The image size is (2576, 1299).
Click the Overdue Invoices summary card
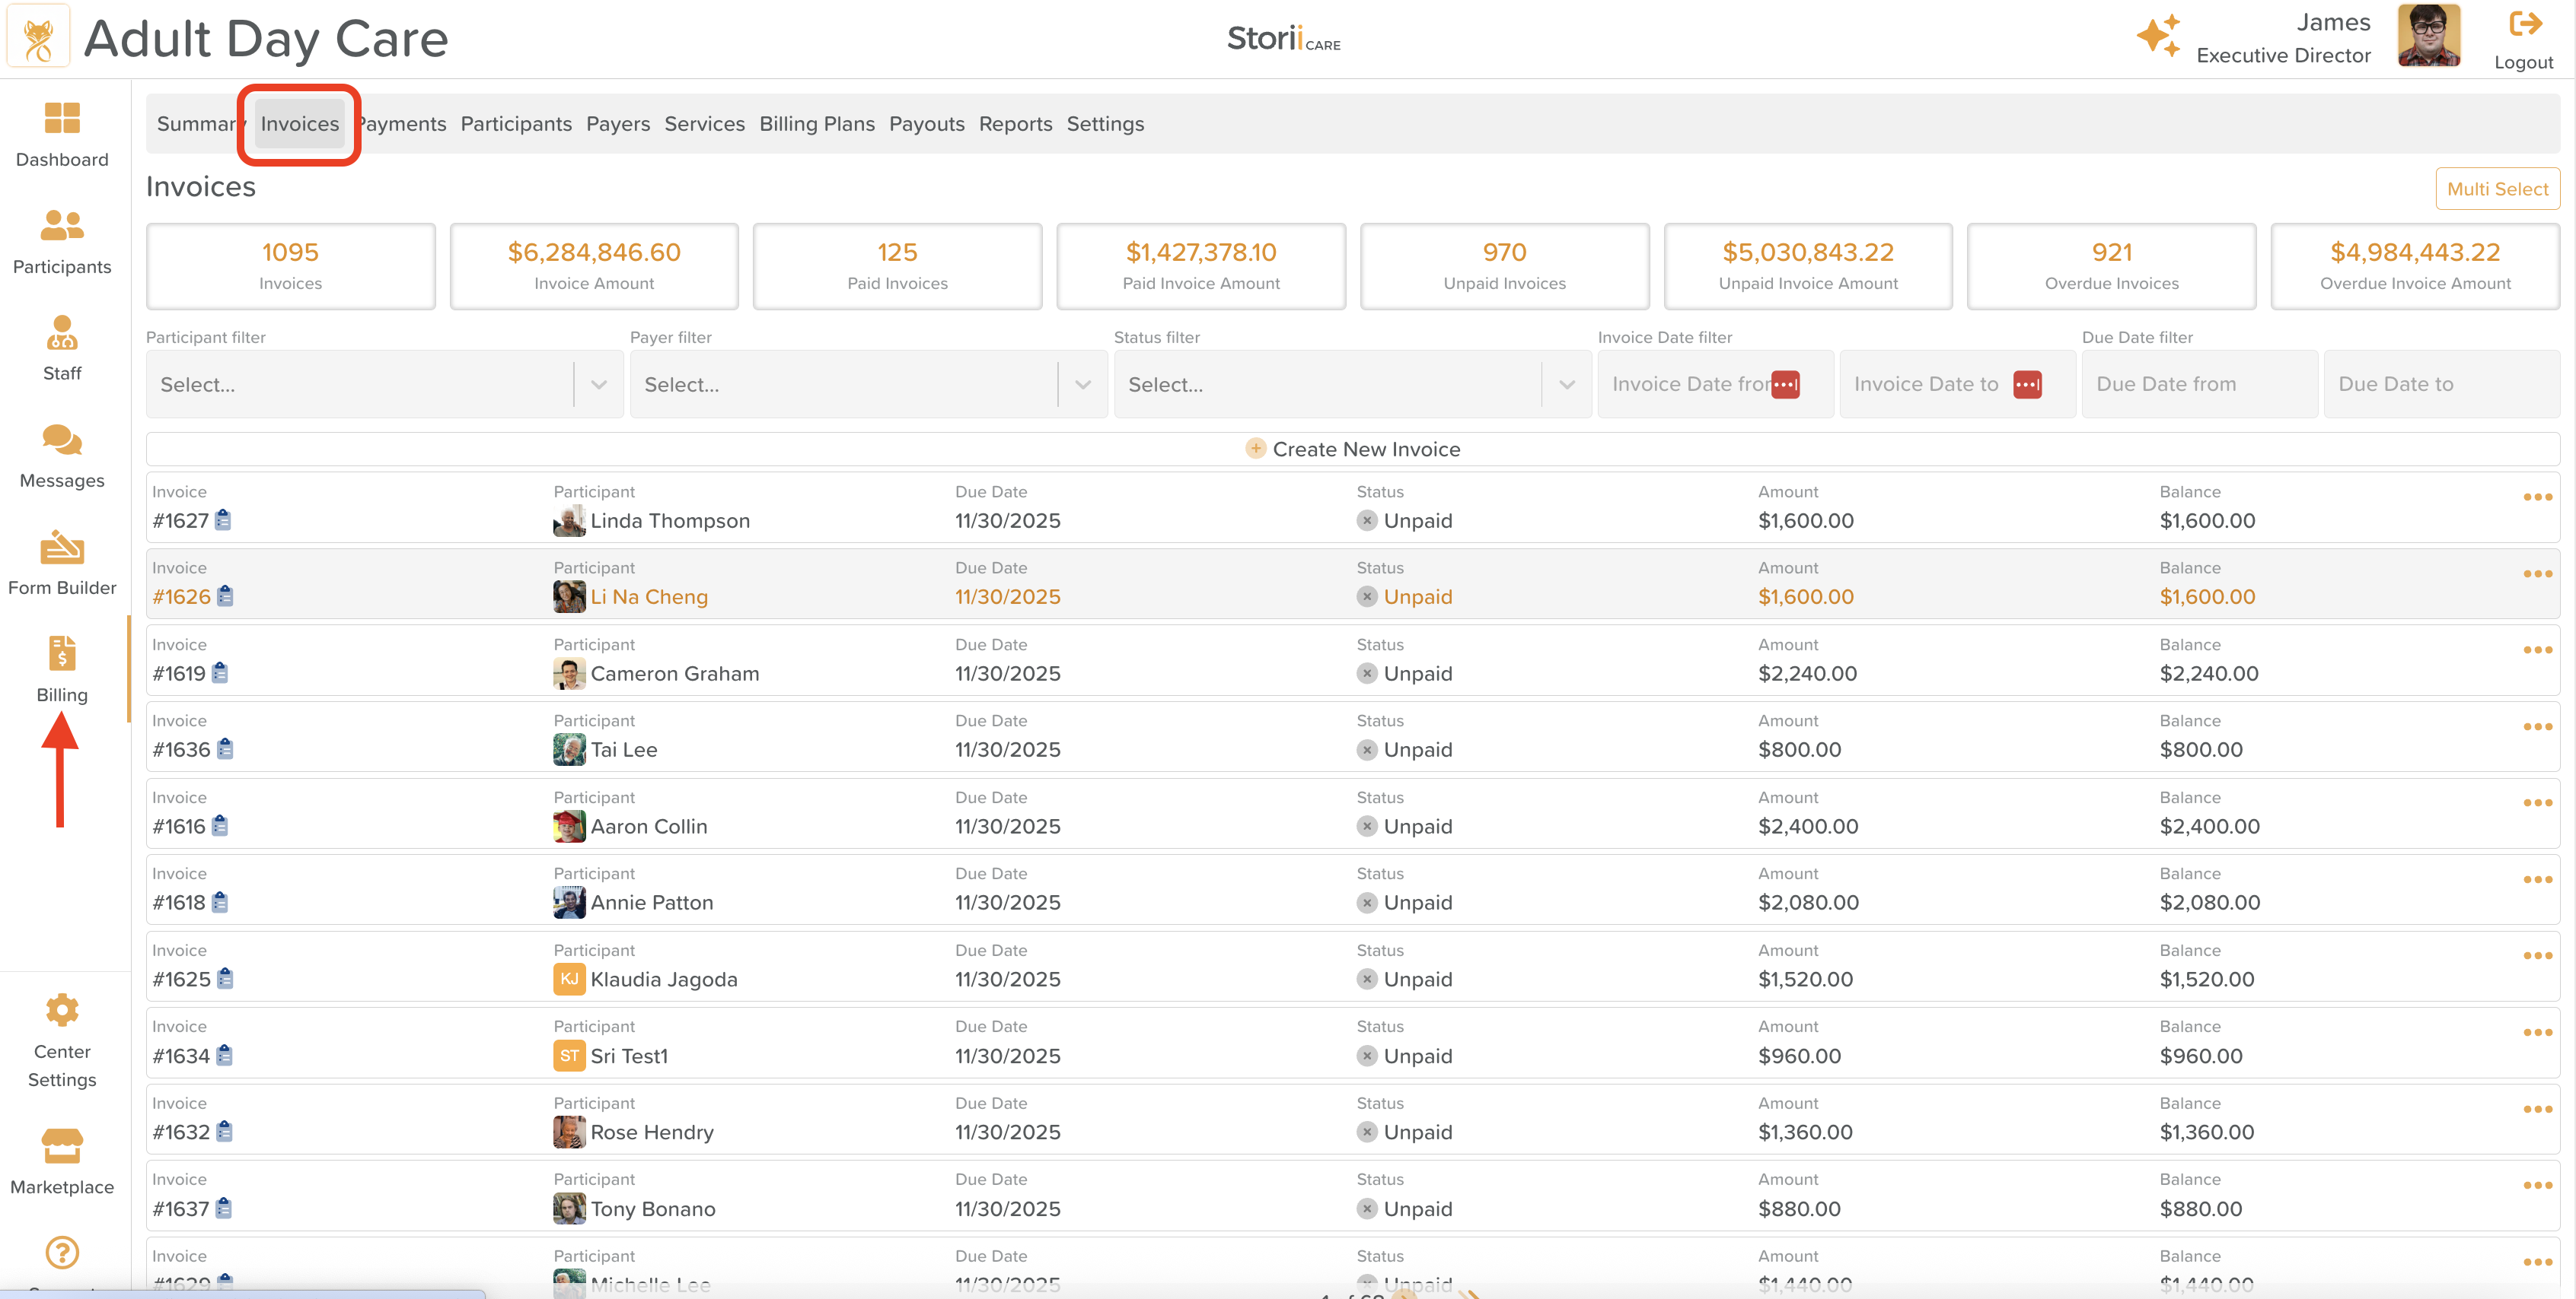click(2111, 265)
